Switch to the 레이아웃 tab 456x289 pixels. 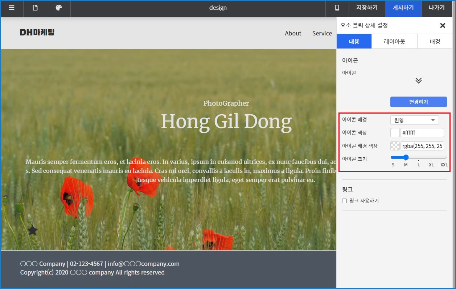coord(394,42)
